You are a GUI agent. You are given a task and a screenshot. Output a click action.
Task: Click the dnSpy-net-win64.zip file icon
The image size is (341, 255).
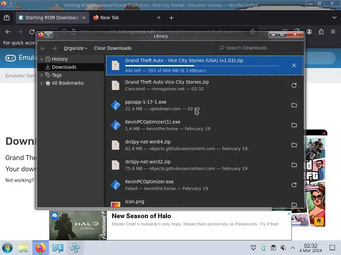[115, 145]
